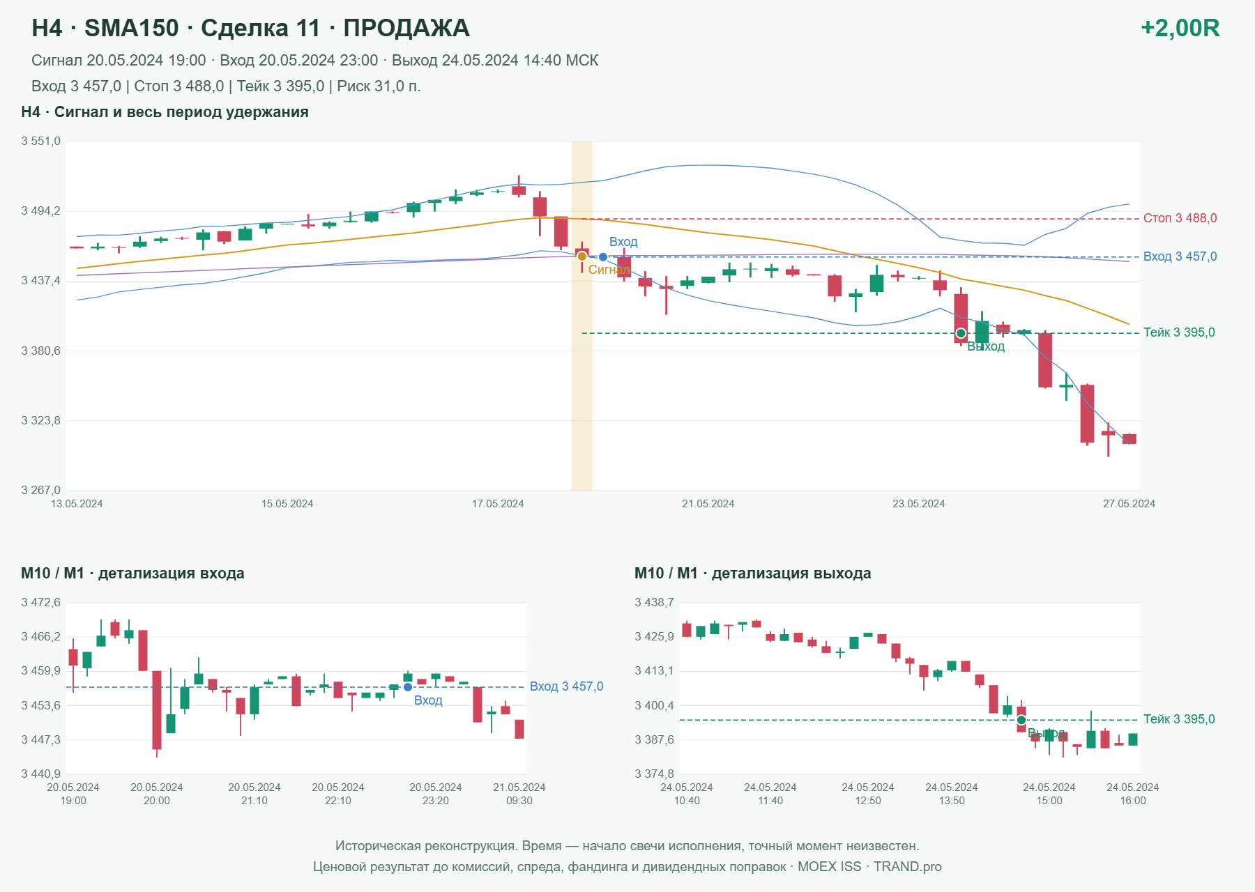Click the 27.05.2024 date axis label
The image size is (1255, 892).
(1129, 504)
